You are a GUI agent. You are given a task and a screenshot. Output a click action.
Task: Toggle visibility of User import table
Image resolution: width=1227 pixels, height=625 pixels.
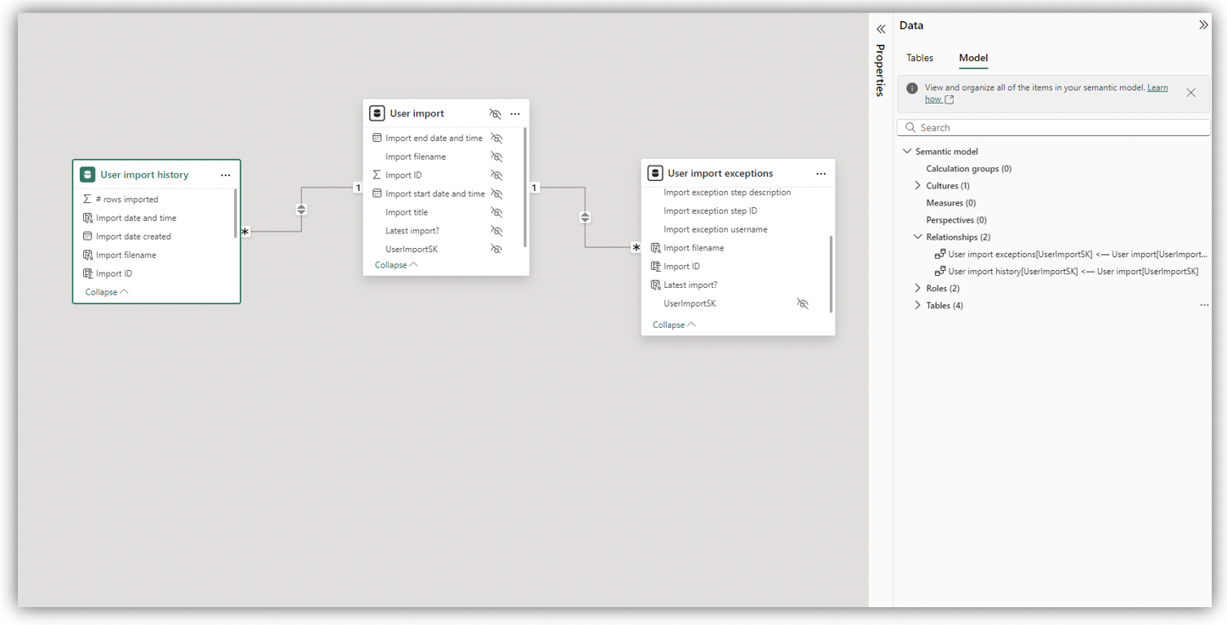click(496, 114)
